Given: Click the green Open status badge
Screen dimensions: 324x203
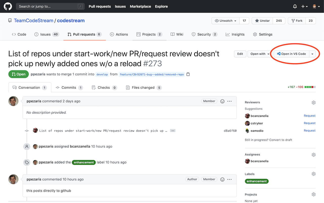Looking at the screenshot, I should (x=18, y=74).
